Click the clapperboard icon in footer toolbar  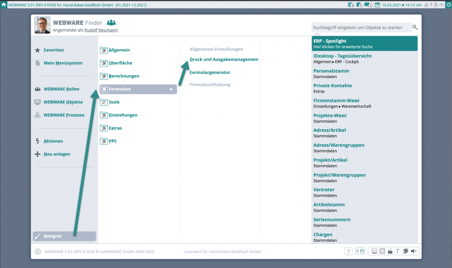[390, 251]
